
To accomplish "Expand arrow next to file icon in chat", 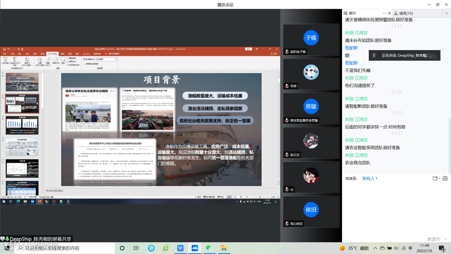I will coord(439,178).
